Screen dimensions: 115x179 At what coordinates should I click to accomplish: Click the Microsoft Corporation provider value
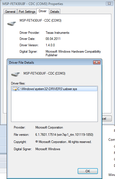[x=49, y=127]
